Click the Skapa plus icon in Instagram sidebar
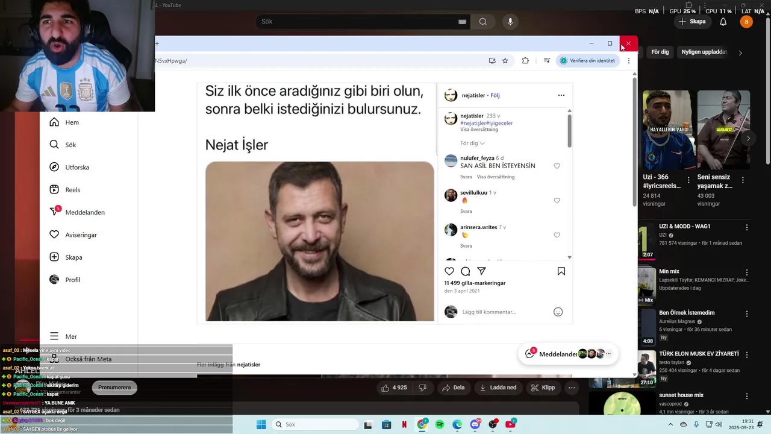The height and width of the screenshot is (434, 771). pos(54,257)
